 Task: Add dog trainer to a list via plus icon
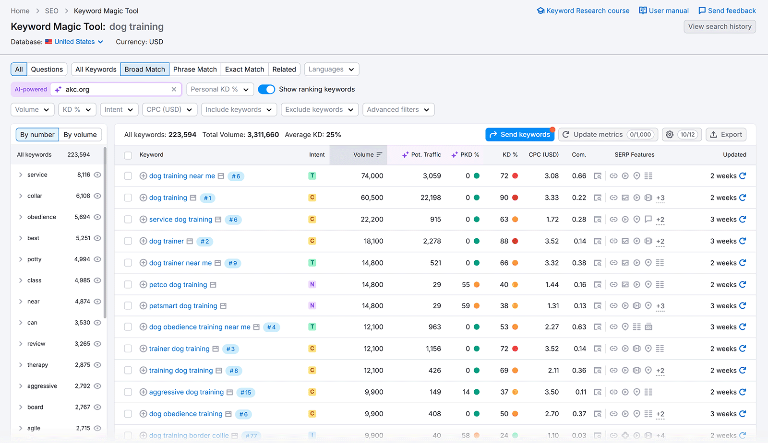(x=143, y=241)
